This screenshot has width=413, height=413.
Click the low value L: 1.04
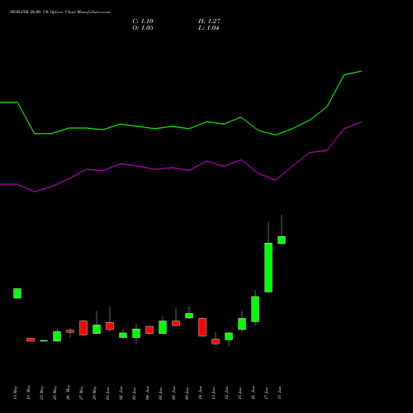(x=209, y=28)
